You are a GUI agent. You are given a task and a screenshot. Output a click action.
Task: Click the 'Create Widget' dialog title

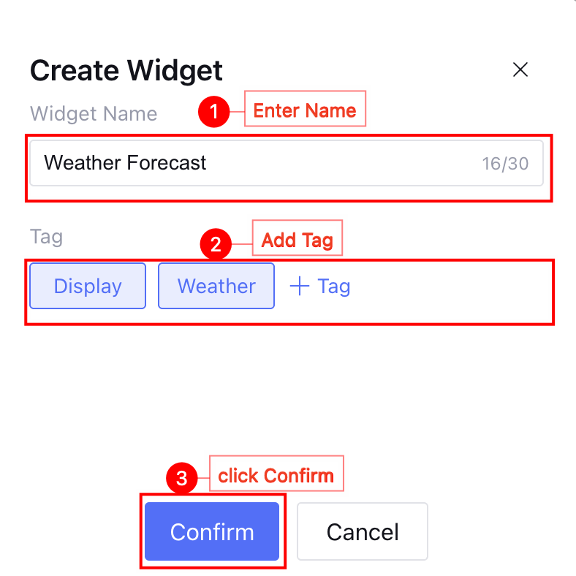126,71
